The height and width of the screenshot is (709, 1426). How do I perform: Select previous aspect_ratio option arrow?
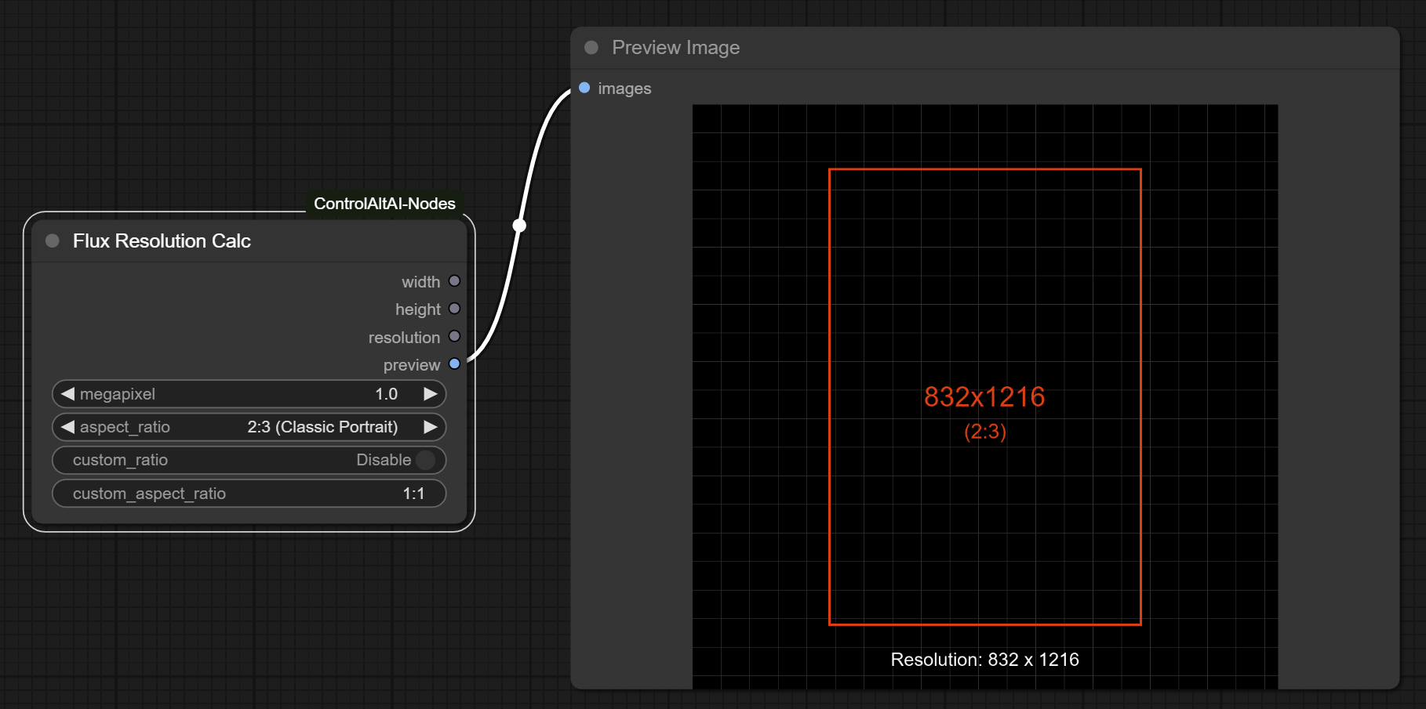tap(67, 427)
